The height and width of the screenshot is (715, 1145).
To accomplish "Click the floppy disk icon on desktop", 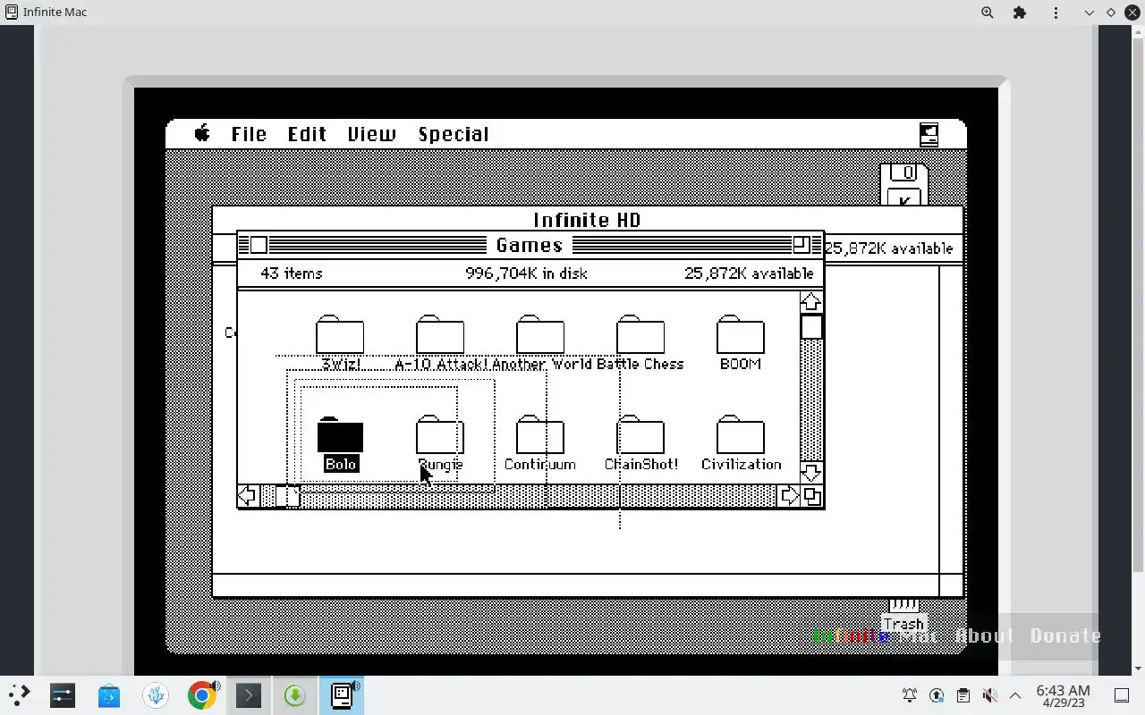I will pos(904,185).
